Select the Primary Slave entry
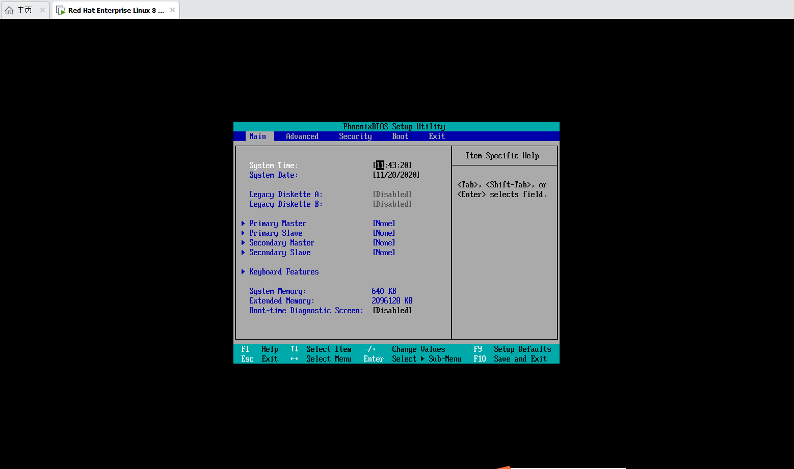 click(276, 233)
